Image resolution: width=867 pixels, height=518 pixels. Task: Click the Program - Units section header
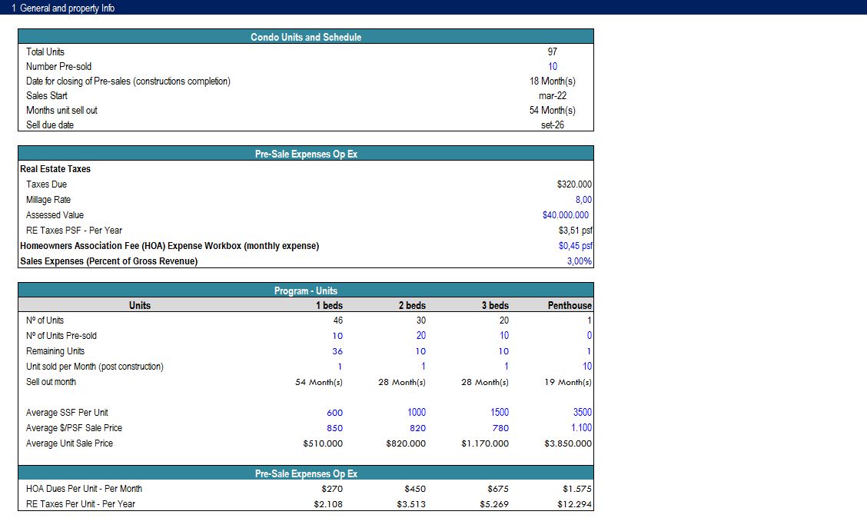[306, 291]
